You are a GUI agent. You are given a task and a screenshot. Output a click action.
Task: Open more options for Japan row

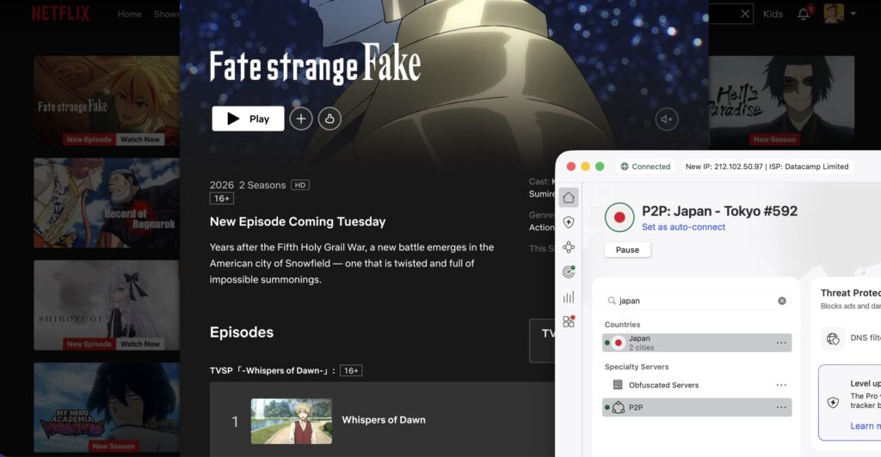(781, 343)
